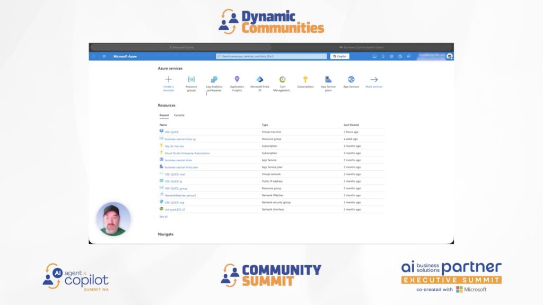Screen dimensions: 543x305
Task: Open Cost Management service icon
Action: (283, 80)
